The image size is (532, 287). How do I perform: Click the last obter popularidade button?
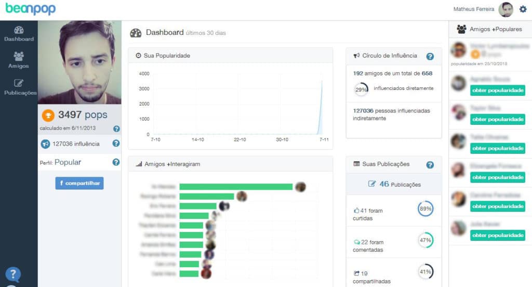498,236
